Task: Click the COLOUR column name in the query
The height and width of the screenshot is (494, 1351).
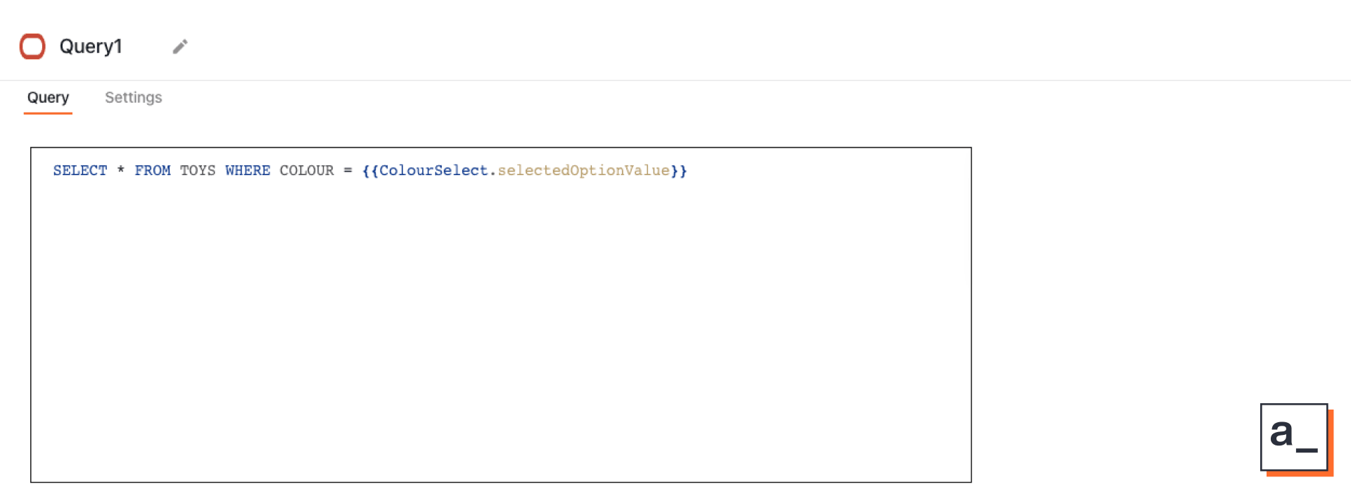Action: click(x=307, y=170)
